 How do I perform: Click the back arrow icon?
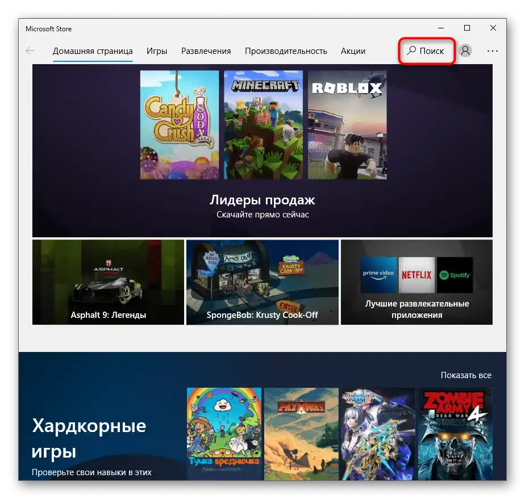coord(30,51)
